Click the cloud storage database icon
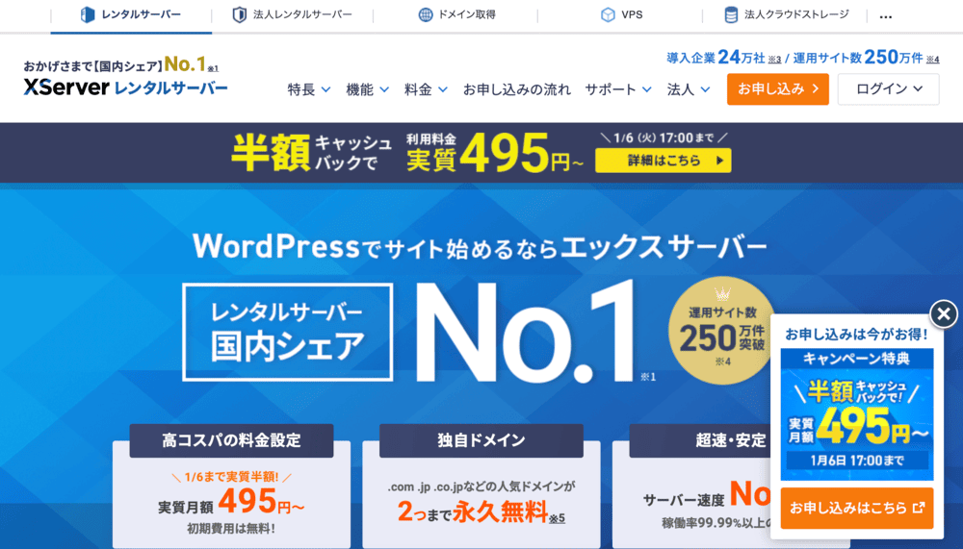963x549 pixels. coord(731,14)
